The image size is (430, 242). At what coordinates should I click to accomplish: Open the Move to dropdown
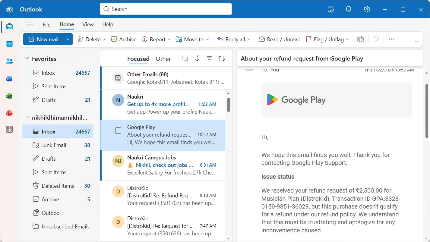(192, 39)
